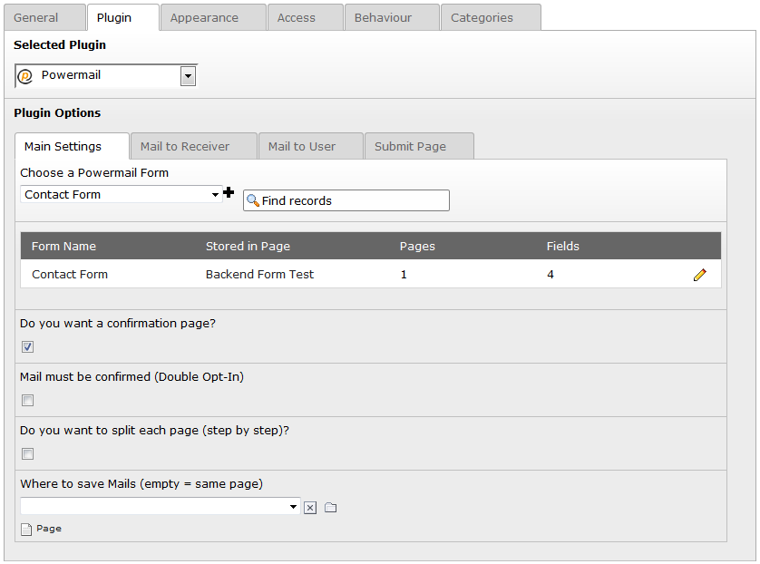Click the pencil edit icon for Contact Form
This screenshot has height=564, width=760.
[699, 275]
